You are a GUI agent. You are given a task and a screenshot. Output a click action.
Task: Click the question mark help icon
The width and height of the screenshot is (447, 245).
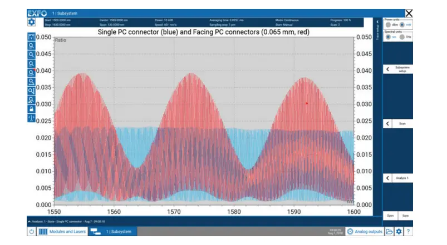pyautogui.click(x=408, y=231)
